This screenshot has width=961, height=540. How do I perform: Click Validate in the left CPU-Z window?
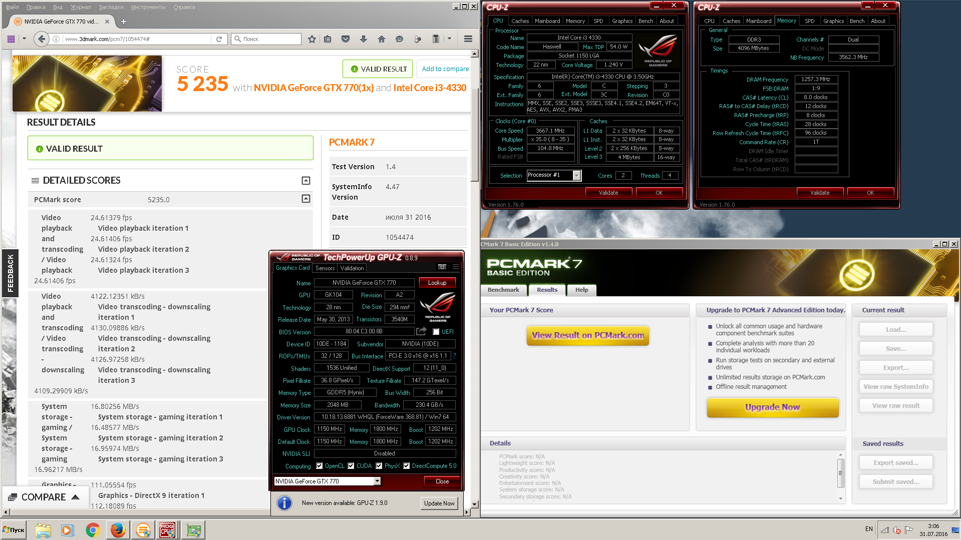[608, 193]
